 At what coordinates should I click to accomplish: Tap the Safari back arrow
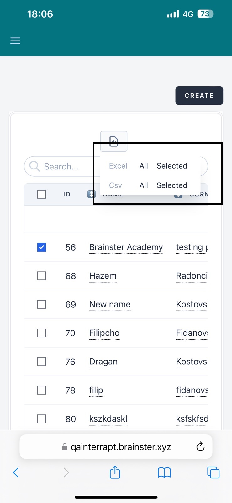click(16, 472)
